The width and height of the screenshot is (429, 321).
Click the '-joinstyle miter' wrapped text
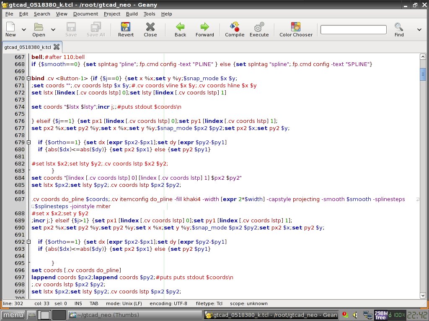point(91,206)
